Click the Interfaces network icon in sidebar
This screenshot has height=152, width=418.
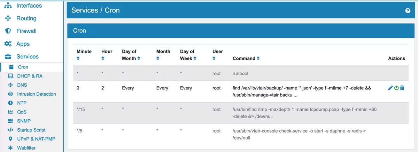[8, 6]
